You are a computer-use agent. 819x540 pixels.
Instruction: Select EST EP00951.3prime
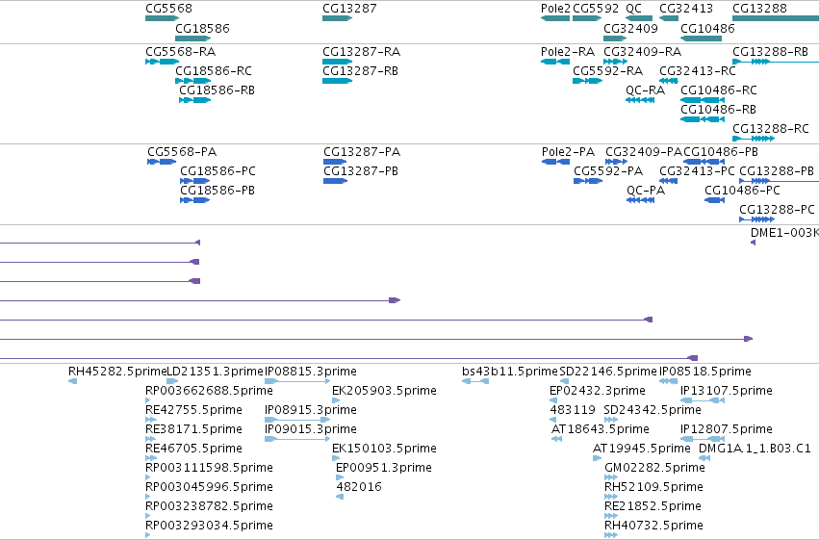click(x=340, y=477)
